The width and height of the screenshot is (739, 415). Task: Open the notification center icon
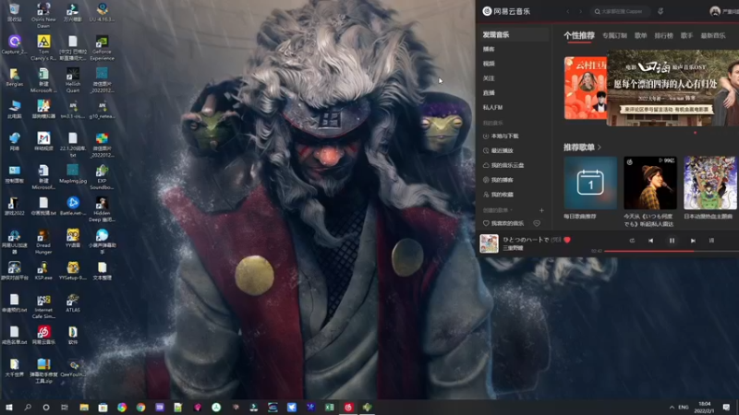pos(726,407)
